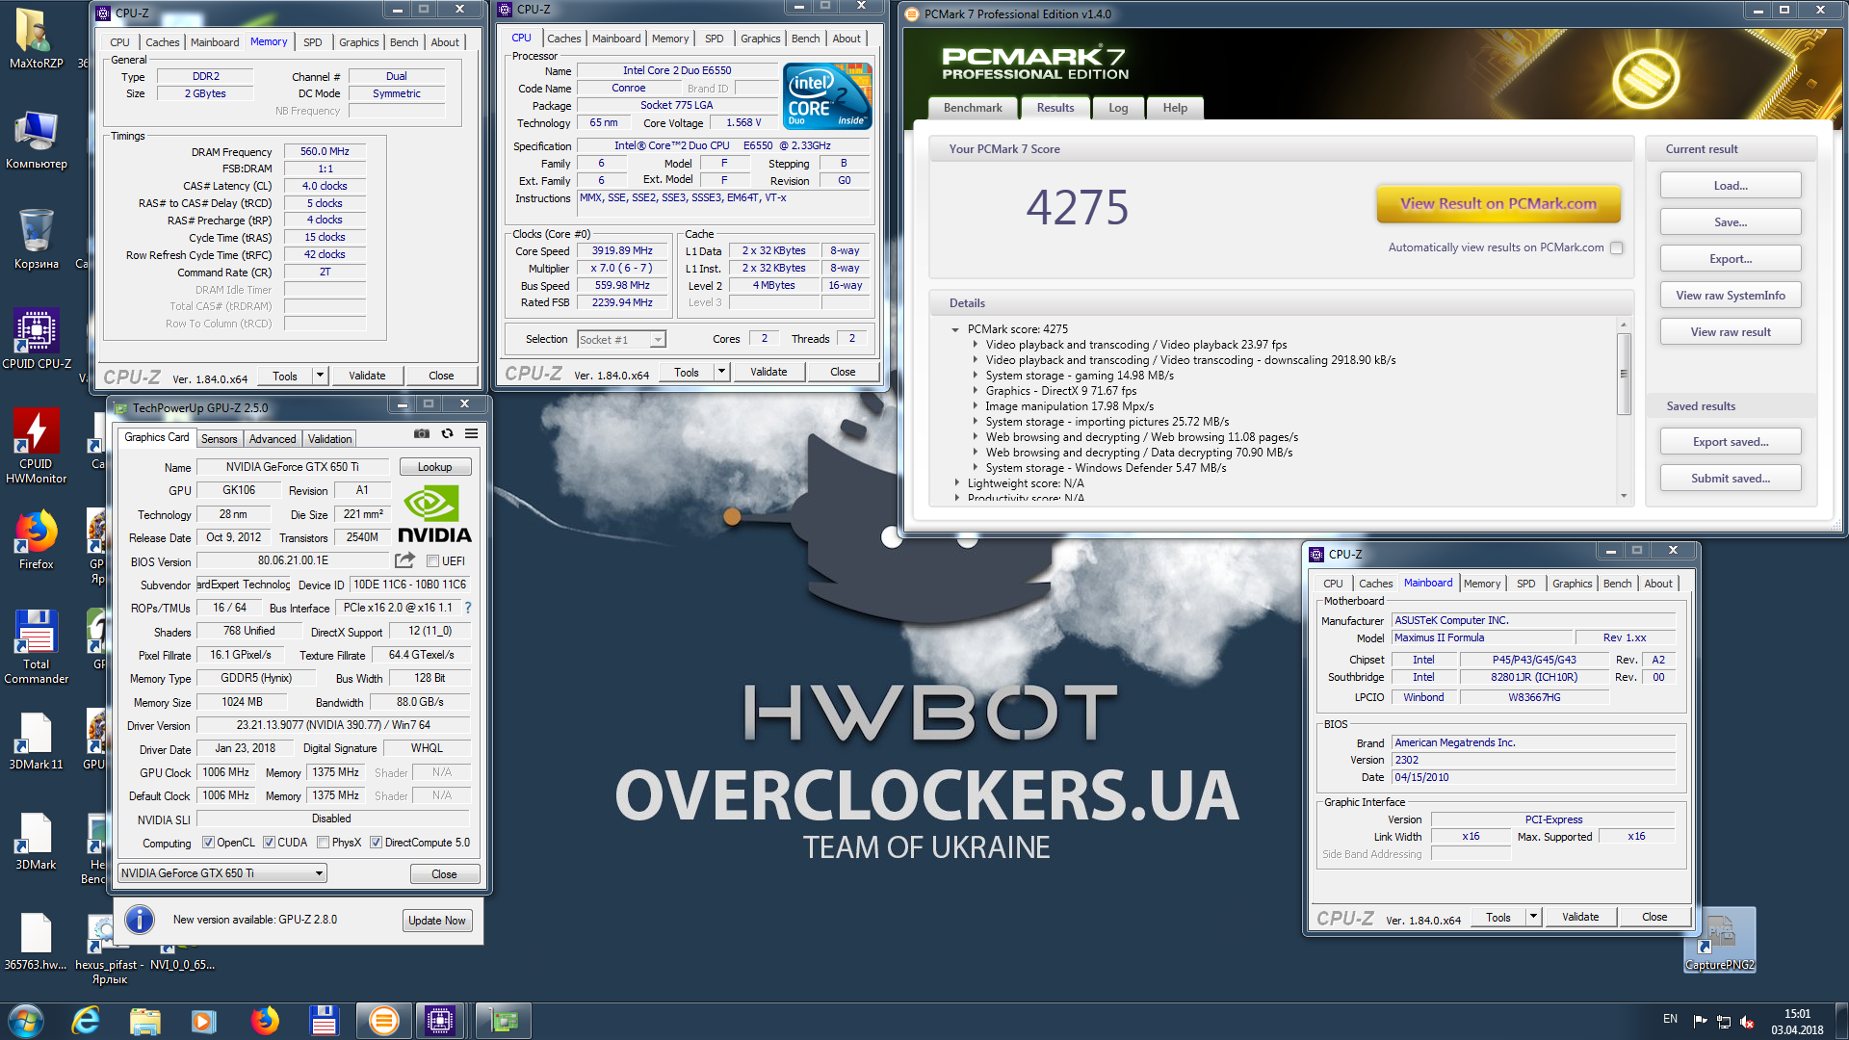Click the EN language indicator in tray

coord(1670,1019)
